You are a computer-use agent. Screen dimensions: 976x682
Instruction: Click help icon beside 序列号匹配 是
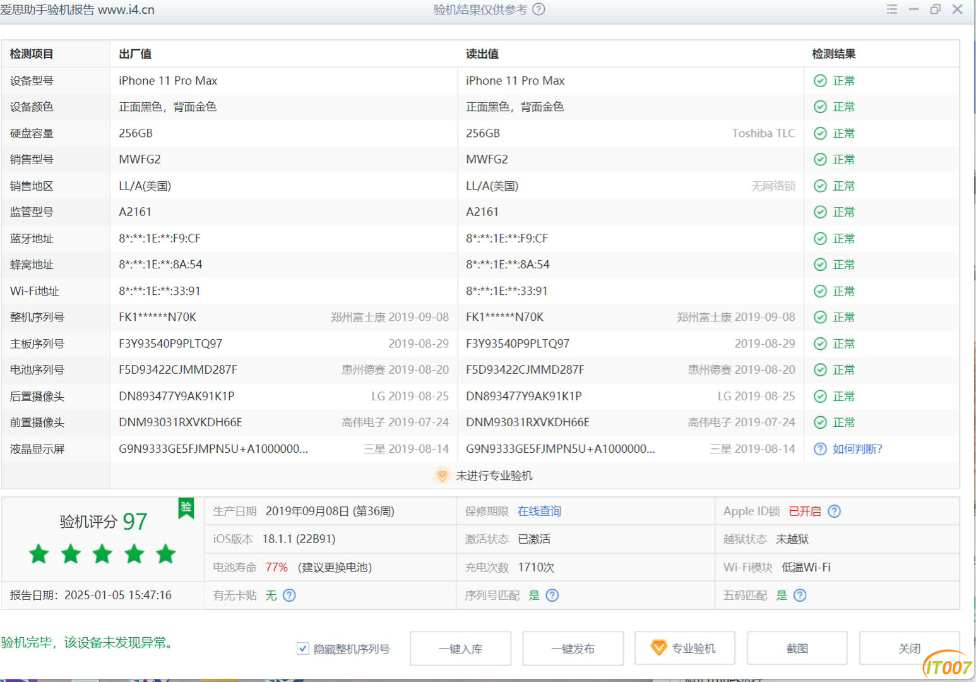552,595
